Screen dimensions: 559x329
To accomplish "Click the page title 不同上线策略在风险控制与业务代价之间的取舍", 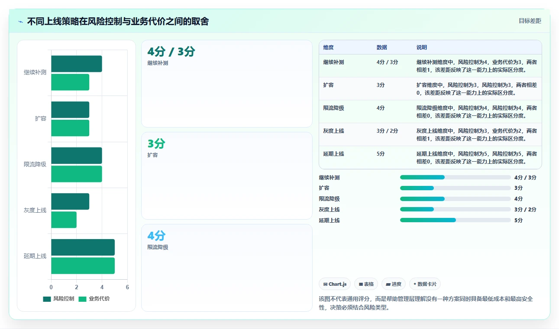I will pos(118,22).
